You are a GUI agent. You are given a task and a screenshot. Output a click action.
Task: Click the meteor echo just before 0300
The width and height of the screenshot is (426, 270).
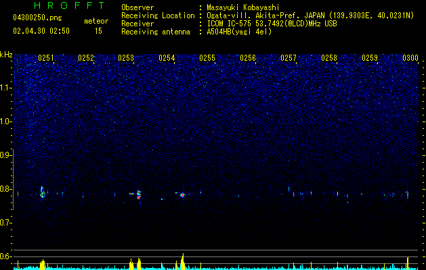(407, 194)
